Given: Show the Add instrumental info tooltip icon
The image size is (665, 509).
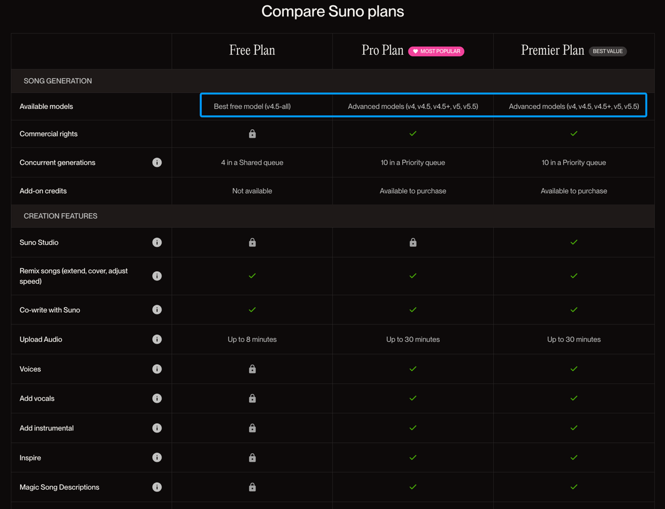Looking at the screenshot, I should (x=157, y=428).
